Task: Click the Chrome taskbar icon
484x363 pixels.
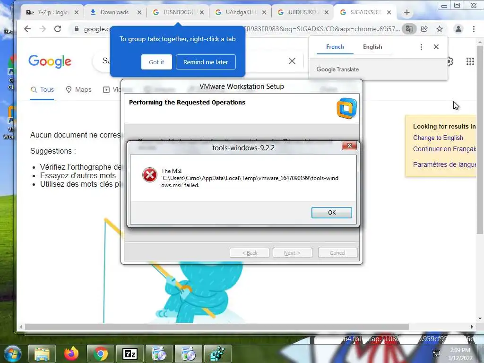Action: [101, 354]
